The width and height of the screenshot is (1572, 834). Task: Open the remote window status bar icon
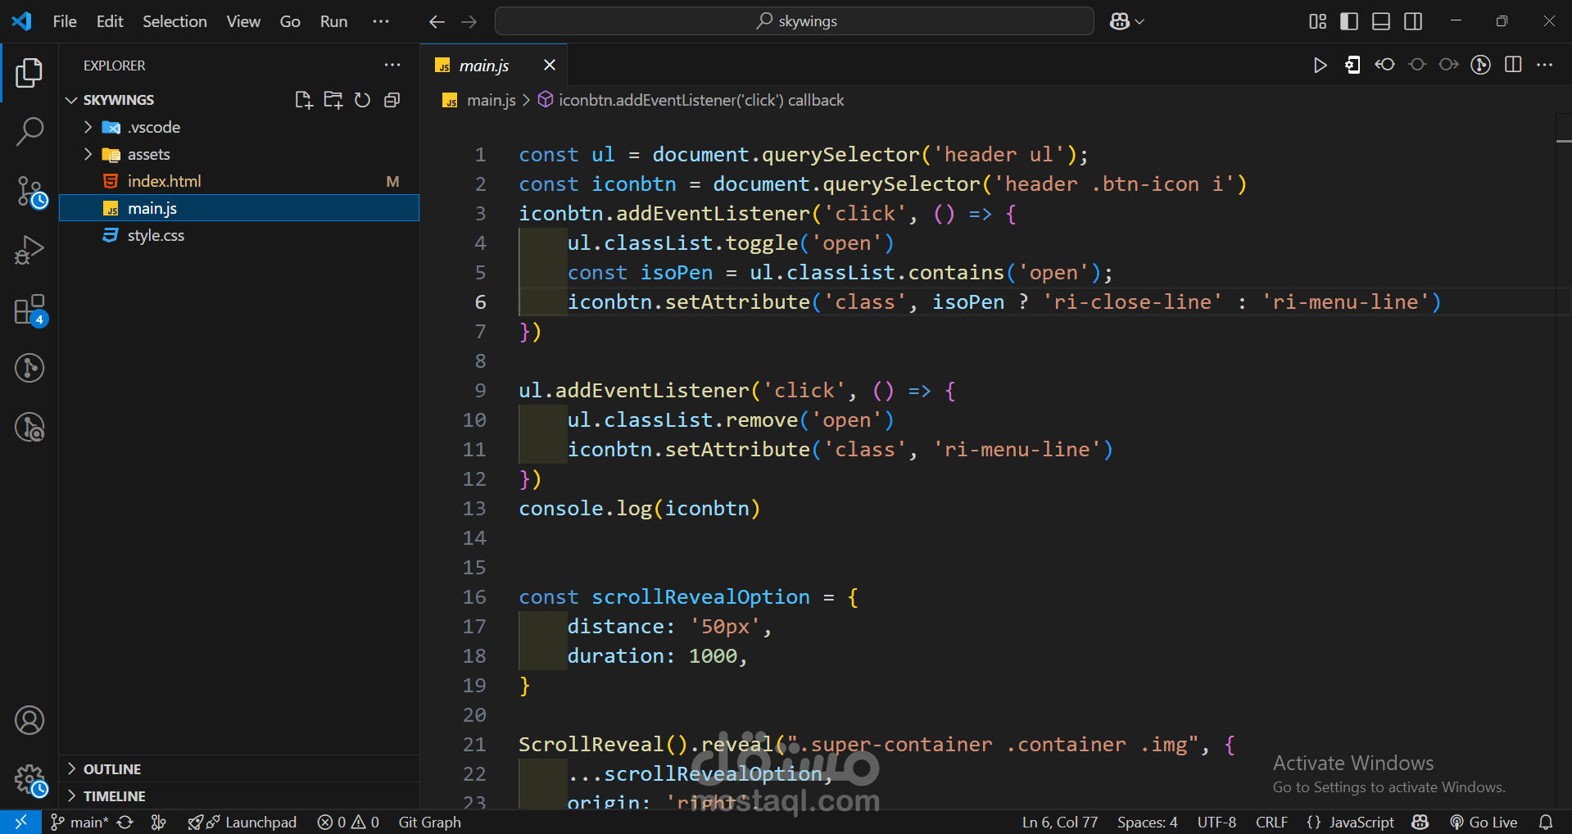point(20,822)
